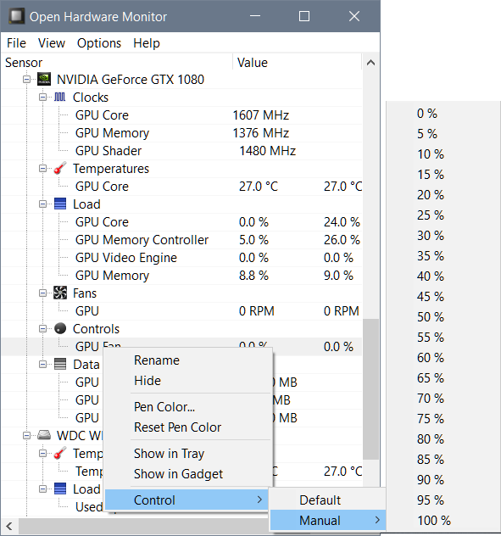
Task: Collapse the hard drive Load group
Action: coord(42,489)
